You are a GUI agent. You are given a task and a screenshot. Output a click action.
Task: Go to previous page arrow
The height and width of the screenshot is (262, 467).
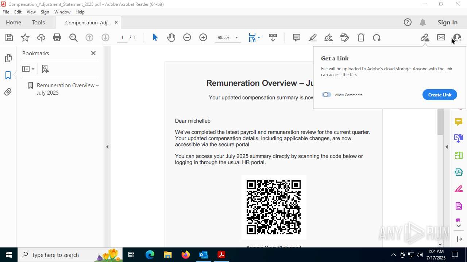(x=89, y=37)
